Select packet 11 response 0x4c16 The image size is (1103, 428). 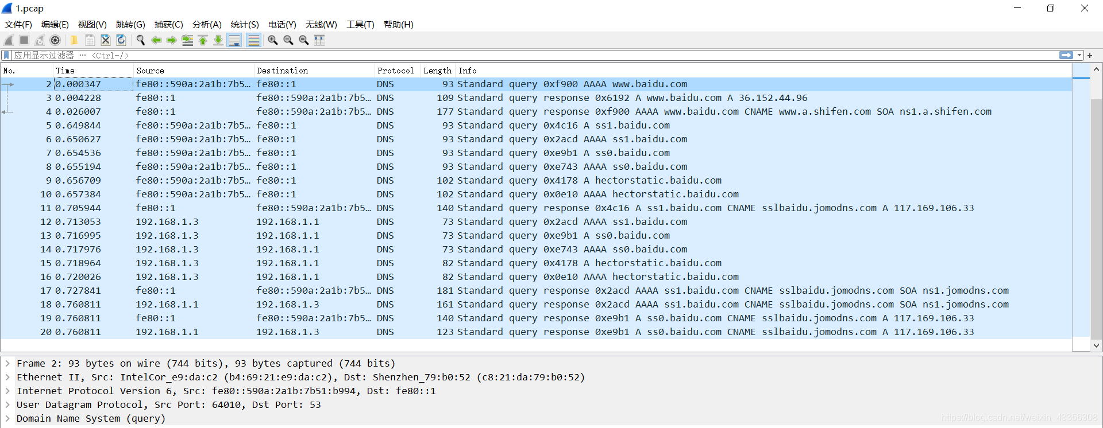click(536, 208)
